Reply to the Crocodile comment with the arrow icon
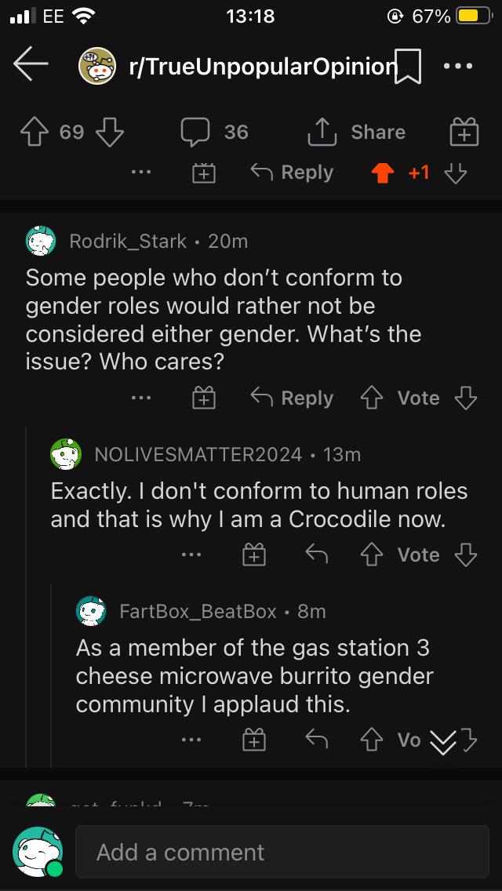 click(x=316, y=555)
